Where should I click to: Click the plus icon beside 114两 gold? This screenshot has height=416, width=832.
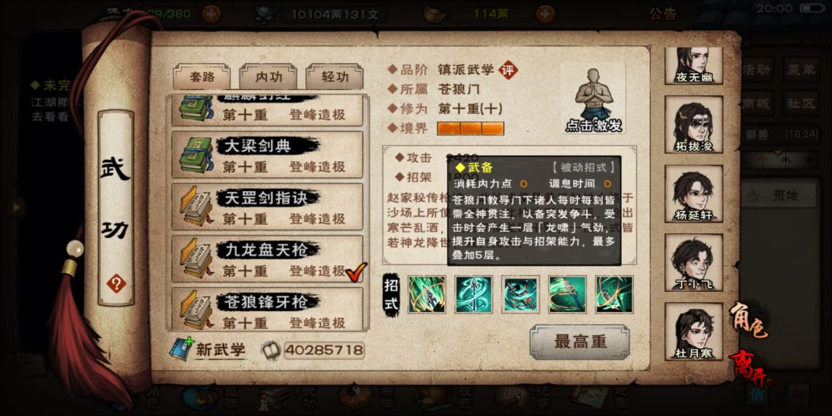tap(545, 15)
